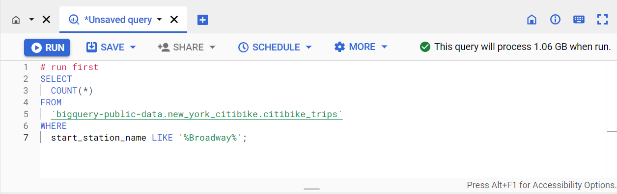Open Unsaved query tab dropdown arrow
This screenshot has height=194, width=617.
point(159,20)
